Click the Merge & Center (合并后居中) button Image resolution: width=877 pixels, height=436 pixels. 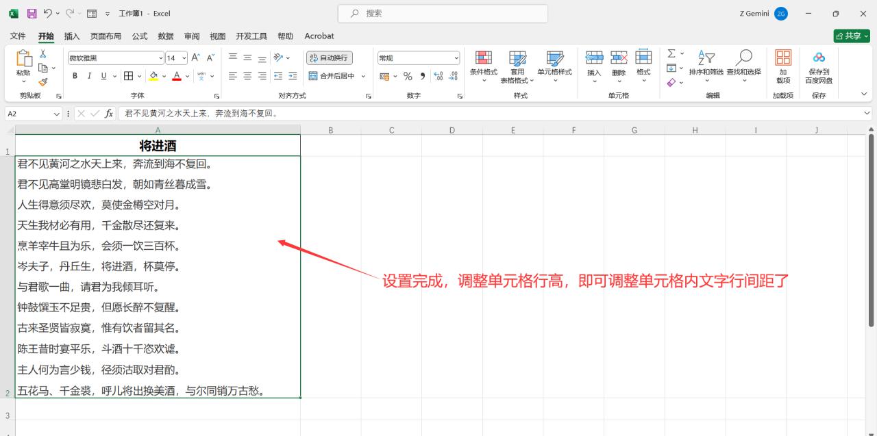point(332,76)
